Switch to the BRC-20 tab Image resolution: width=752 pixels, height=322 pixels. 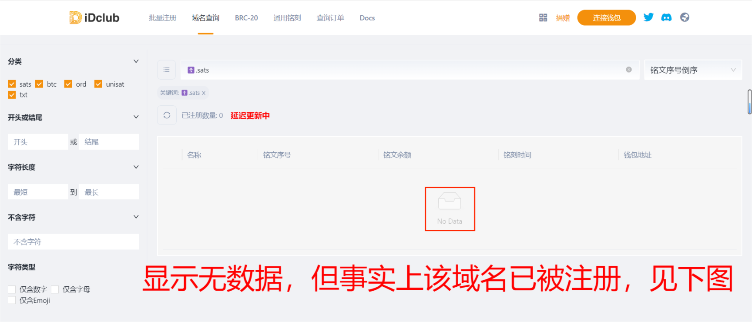246,18
